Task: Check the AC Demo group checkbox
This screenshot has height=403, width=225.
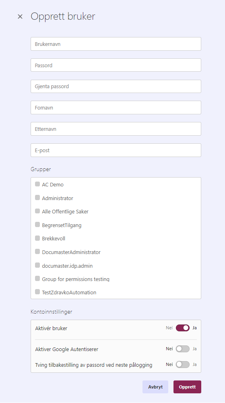Action: tap(37, 184)
